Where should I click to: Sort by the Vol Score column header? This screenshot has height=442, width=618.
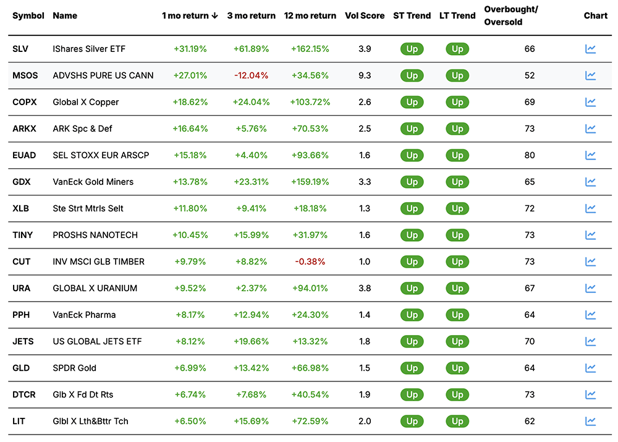[x=365, y=15]
